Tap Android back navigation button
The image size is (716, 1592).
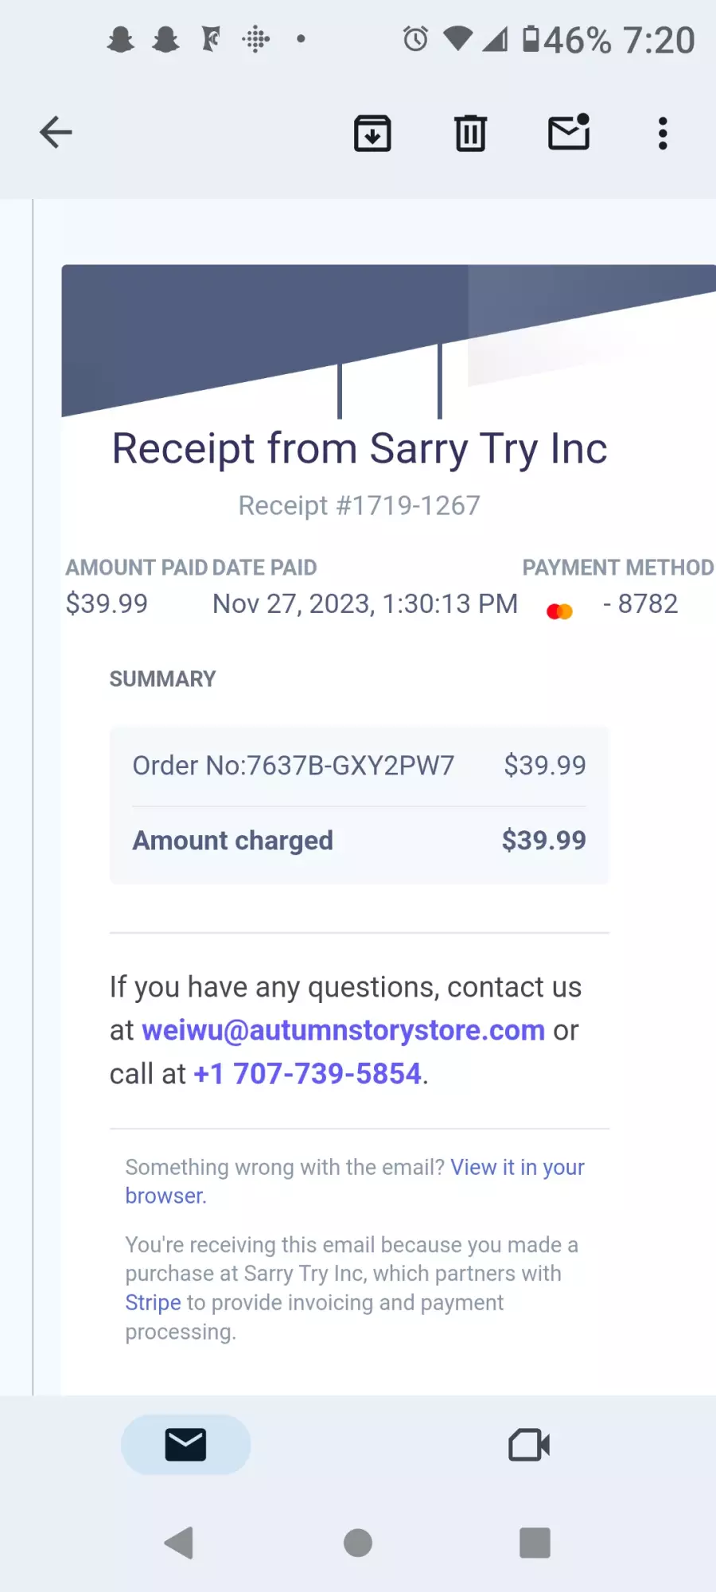179,1543
